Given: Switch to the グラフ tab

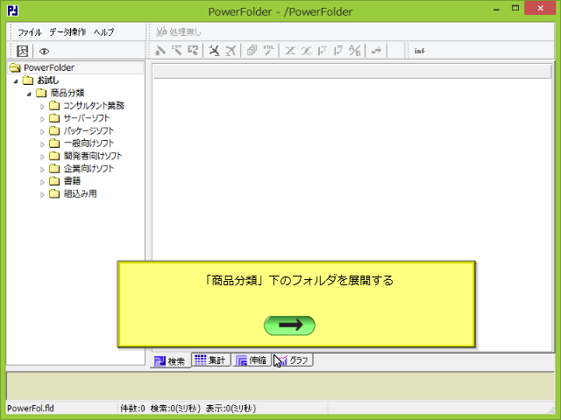Looking at the screenshot, I should click(x=293, y=360).
